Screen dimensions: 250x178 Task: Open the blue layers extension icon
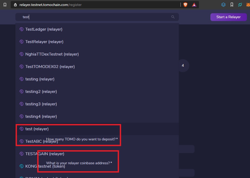pyautogui.click(x=223, y=5)
